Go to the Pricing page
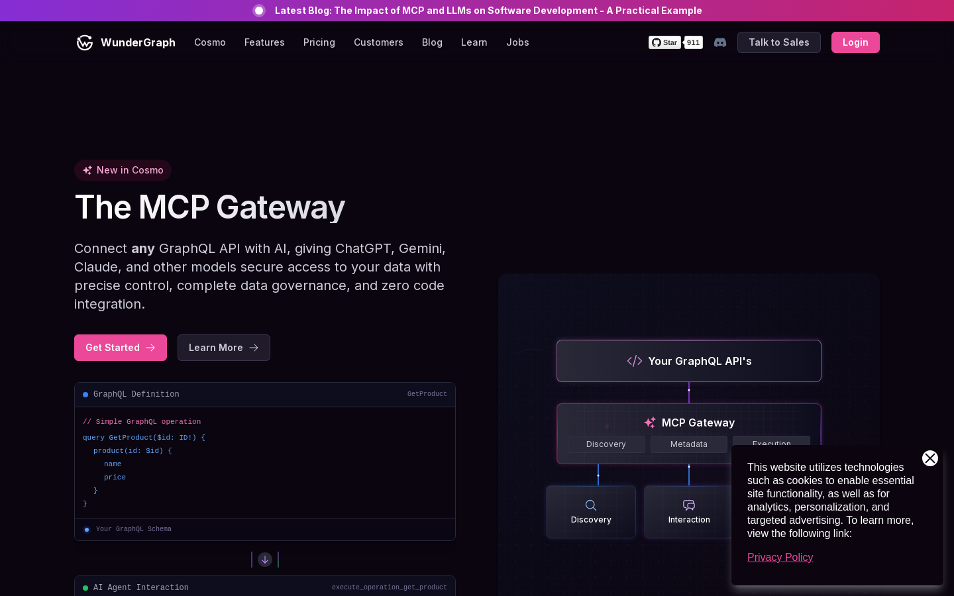Viewport: 954px width, 596px height. 319,42
